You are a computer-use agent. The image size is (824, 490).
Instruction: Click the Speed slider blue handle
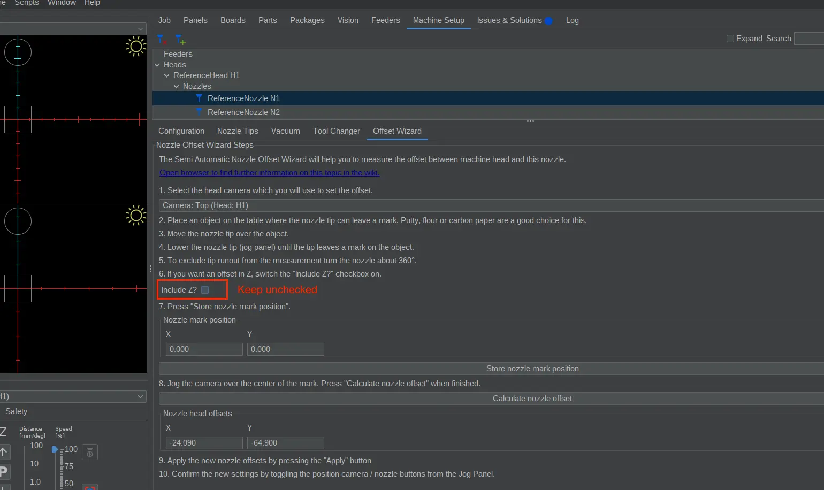(x=55, y=449)
